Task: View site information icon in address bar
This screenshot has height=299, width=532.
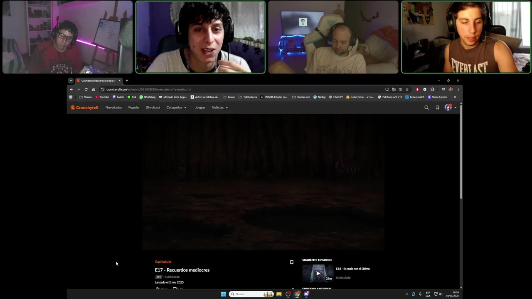Action: tap(102, 89)
